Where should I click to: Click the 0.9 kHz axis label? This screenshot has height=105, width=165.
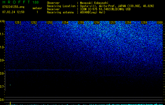2,60
